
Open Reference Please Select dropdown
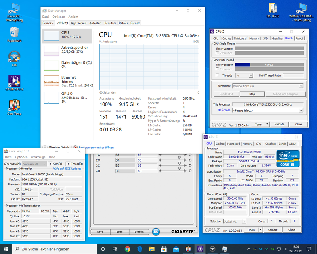coord(301,110)
